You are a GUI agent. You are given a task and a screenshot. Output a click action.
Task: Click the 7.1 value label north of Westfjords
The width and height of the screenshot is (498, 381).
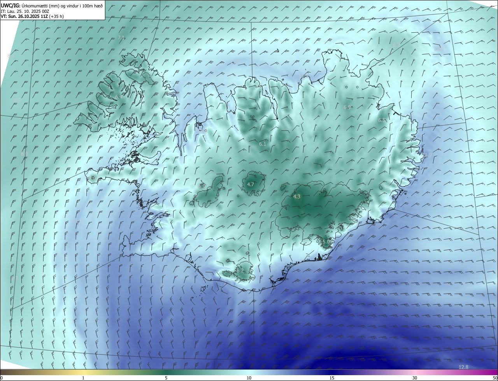[x=121, y=37]
